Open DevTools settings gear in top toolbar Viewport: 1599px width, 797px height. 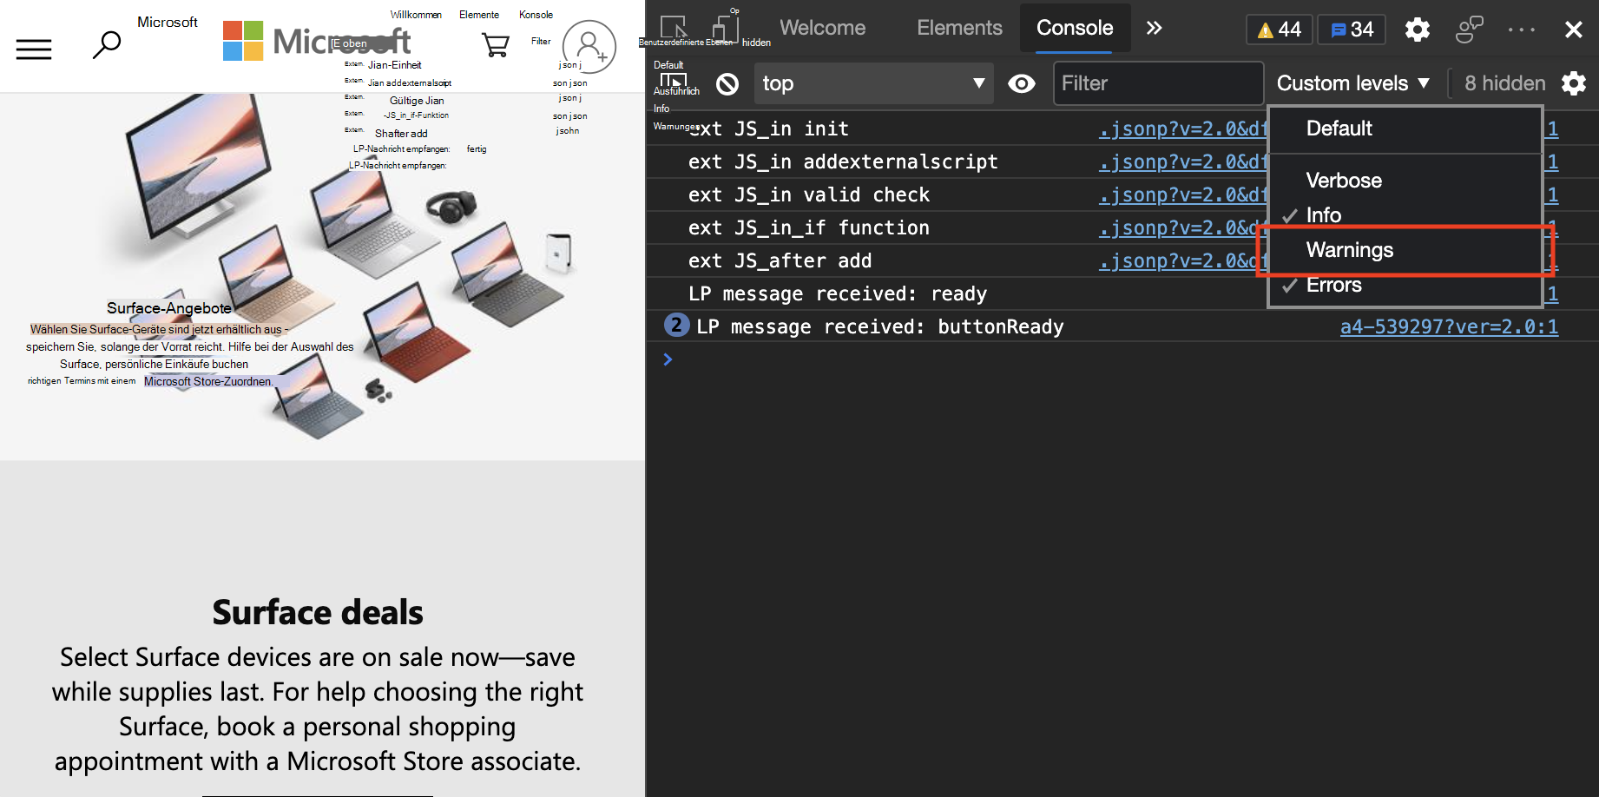click(1417, 30)
